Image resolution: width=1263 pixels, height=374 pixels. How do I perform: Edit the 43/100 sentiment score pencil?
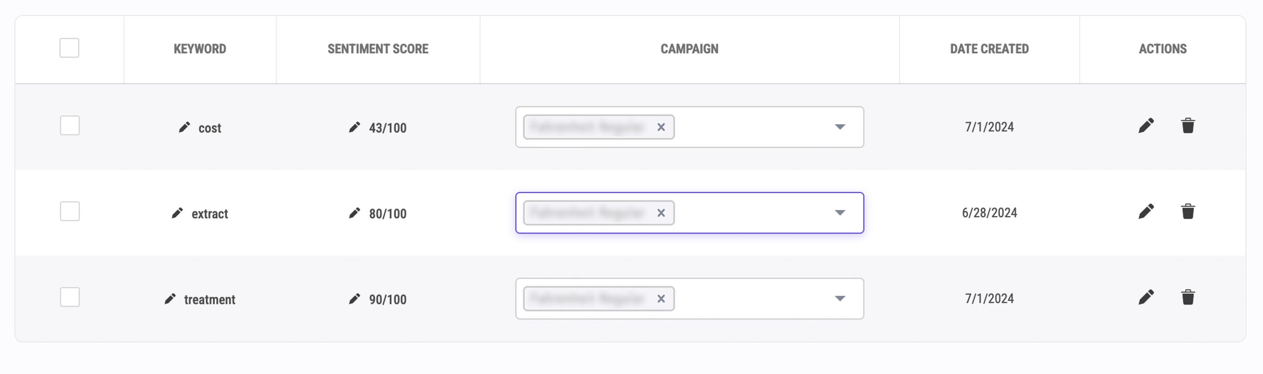click(x=354, y=128)
